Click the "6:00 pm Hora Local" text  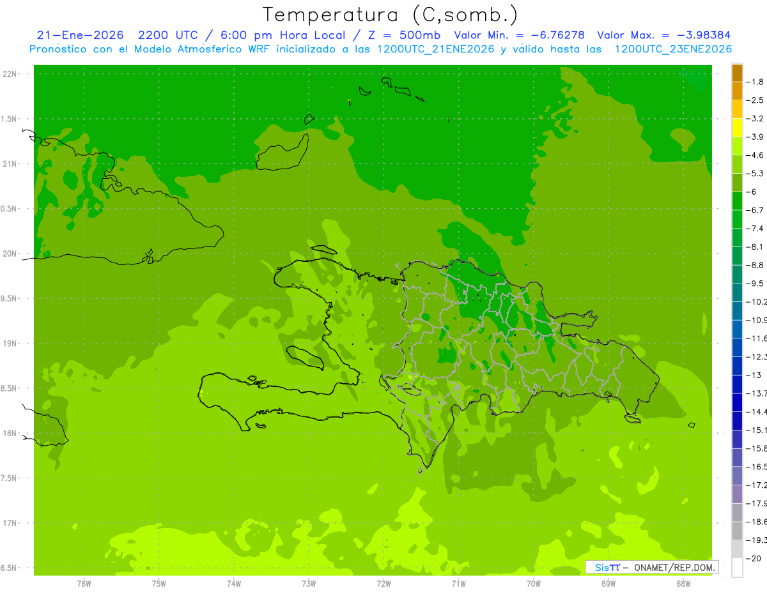tap(283, 36)
